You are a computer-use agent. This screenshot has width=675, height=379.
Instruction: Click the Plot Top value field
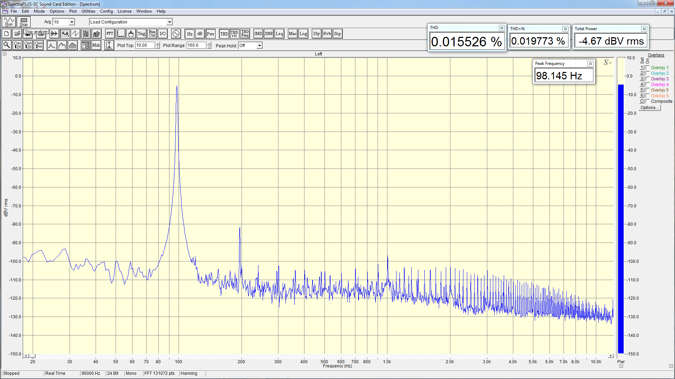145,45
